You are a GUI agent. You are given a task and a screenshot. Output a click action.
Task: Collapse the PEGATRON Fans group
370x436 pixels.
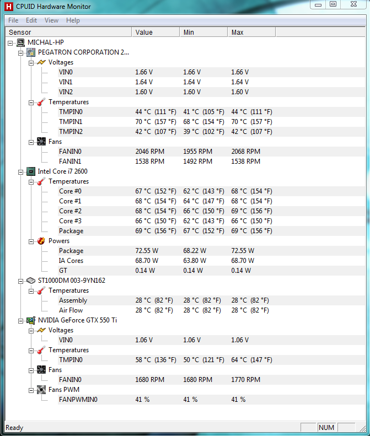click(31, 142)
